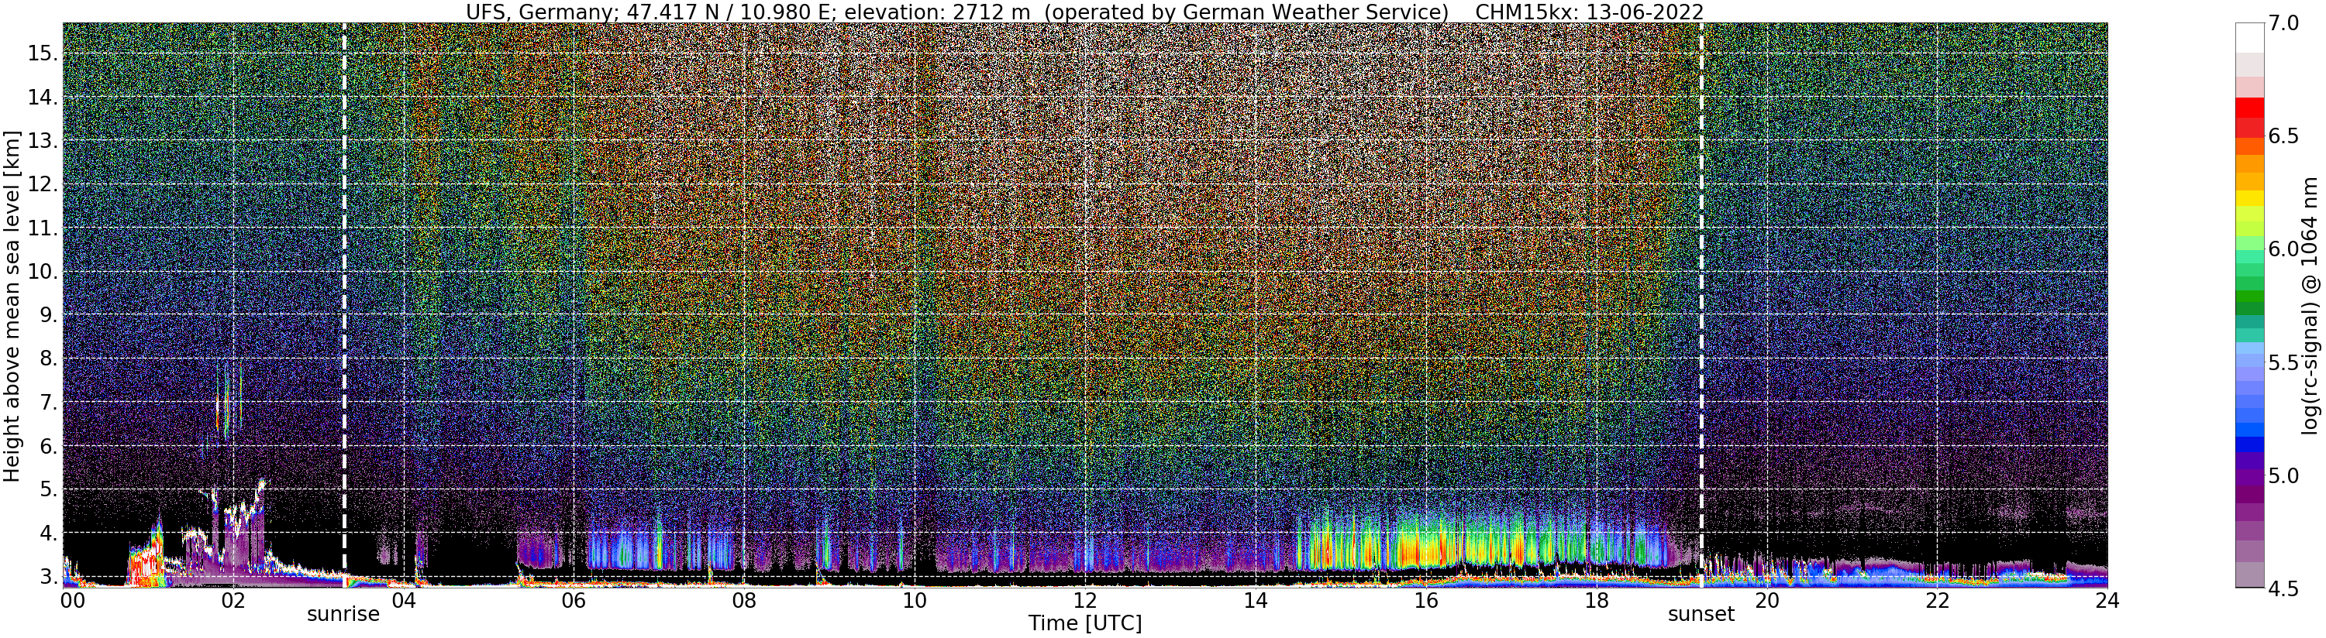2326x638 pixels.
Task: Click the '15.' height tick label
Action: point(43,54)
